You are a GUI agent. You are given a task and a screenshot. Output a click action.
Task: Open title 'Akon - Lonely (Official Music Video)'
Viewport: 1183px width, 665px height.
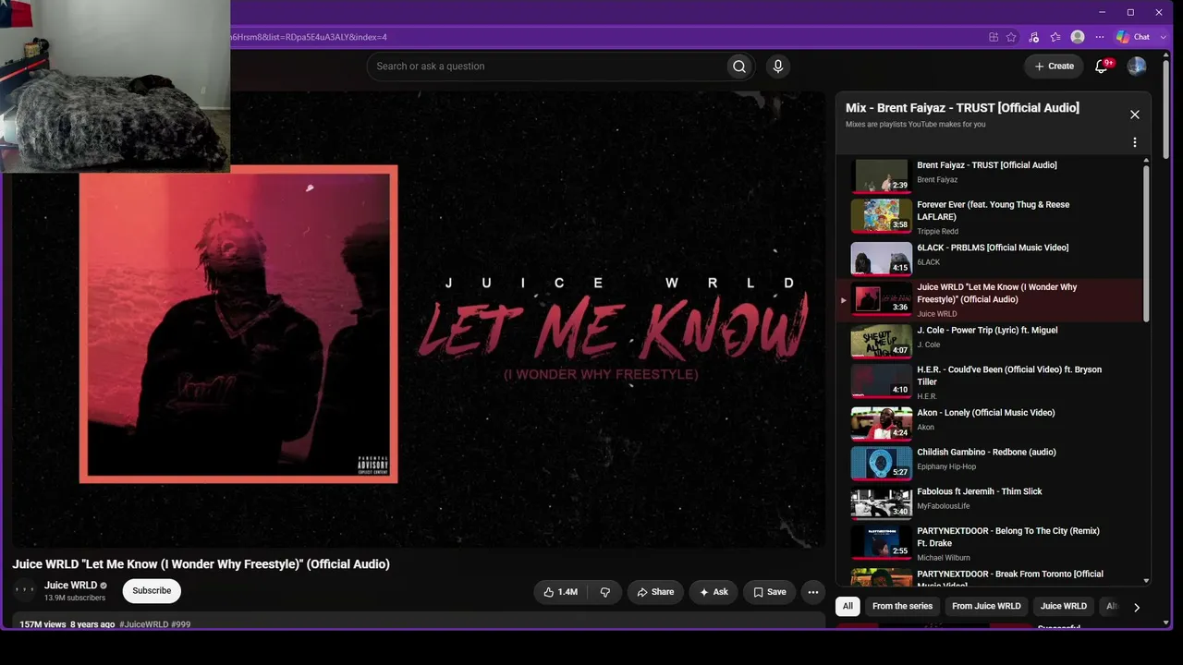(x=985, y=413)
